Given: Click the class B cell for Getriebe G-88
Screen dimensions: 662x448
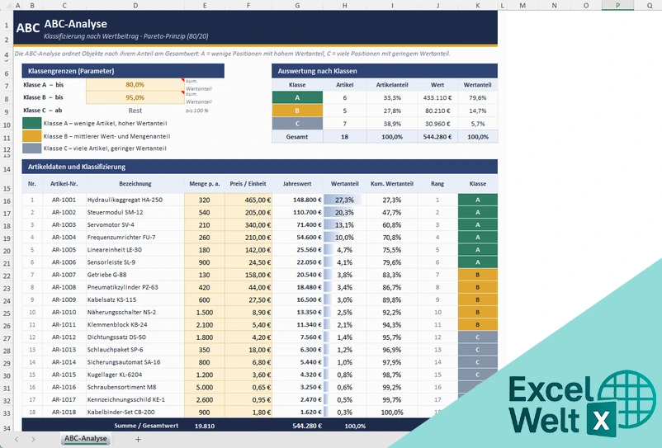Looking at the screenshot, I should (x=477, y=275).
